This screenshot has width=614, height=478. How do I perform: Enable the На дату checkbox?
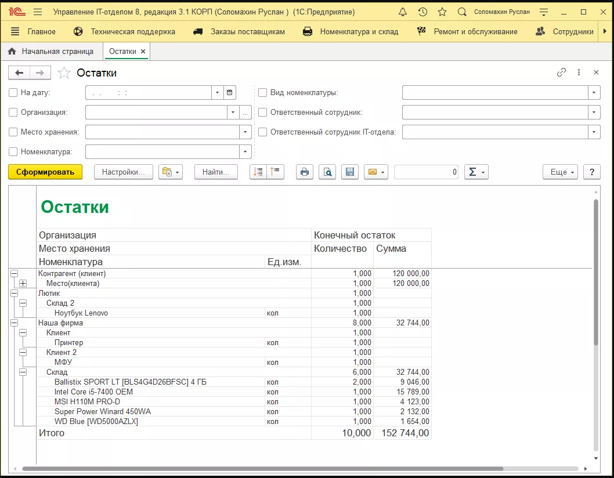click(x=13, y=92)
